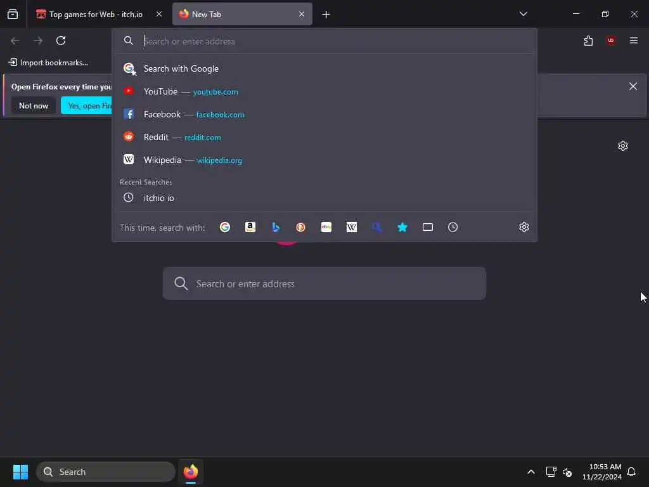Click Yes, open Firefox button
Screen dimensions: 649x487
(x=86, y=106)
